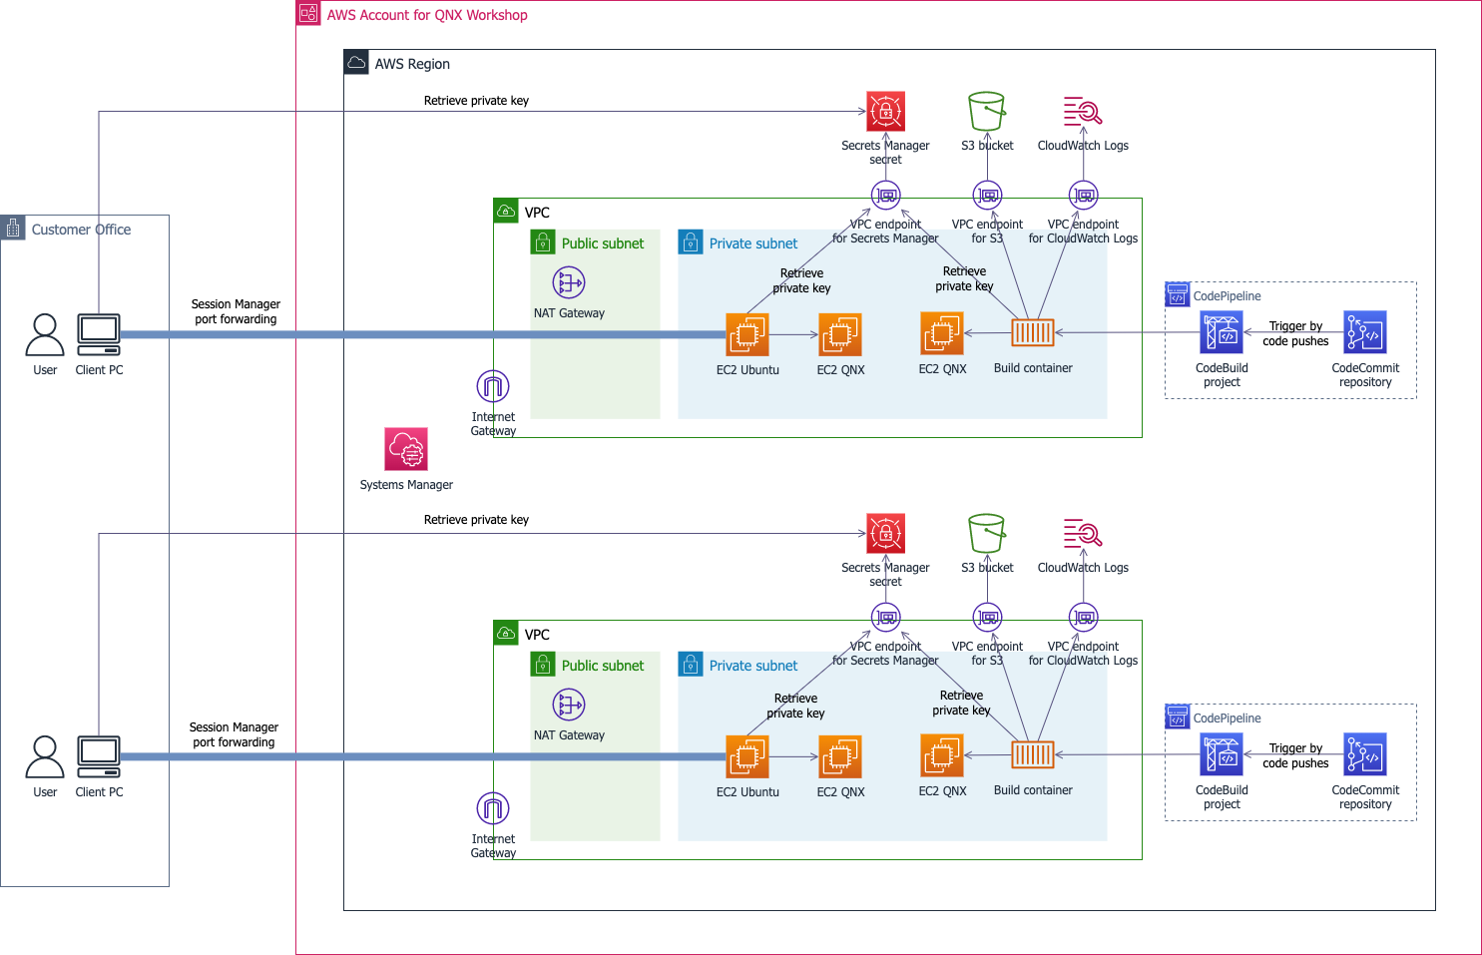Select the lower User person icon
The width and height of the screenshot is (1482, 955).
(45, 756)
